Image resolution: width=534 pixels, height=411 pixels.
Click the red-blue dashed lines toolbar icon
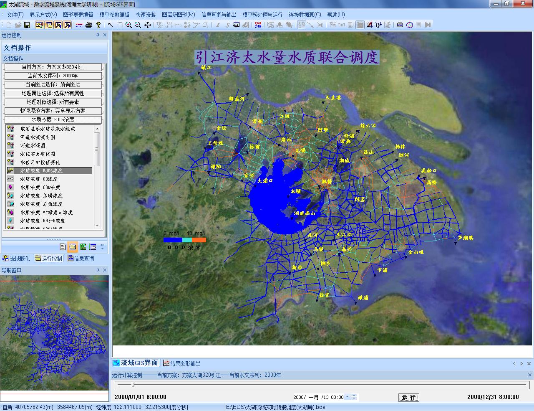pyautogui.click(x=79, y=25)
